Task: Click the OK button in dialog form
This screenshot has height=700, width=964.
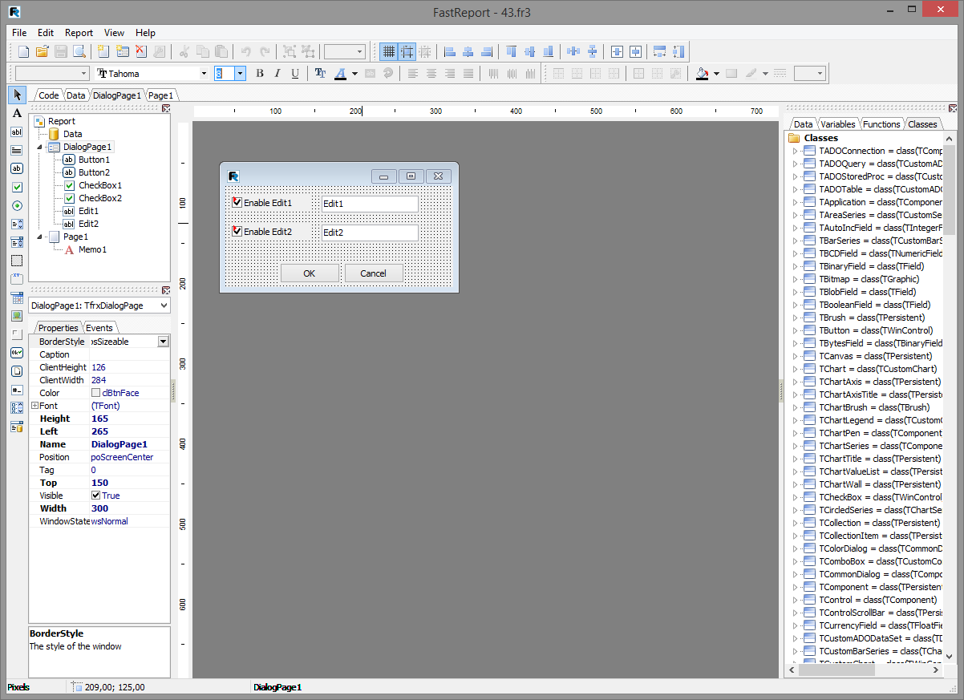Action: pos(309,273)
